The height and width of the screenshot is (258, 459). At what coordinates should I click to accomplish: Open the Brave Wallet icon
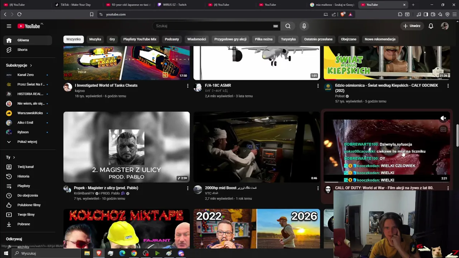point(433,14)
